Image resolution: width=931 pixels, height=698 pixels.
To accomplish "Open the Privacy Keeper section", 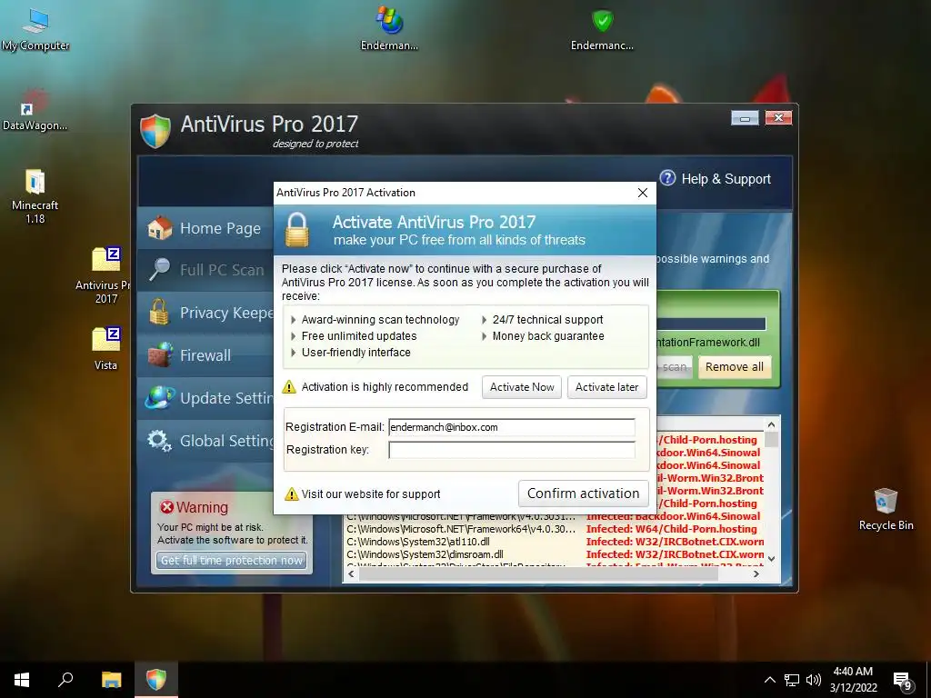I will click(205, 313).
